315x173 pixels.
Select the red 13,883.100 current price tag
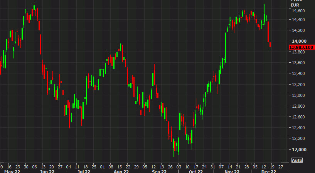click(x=302, y=47)
